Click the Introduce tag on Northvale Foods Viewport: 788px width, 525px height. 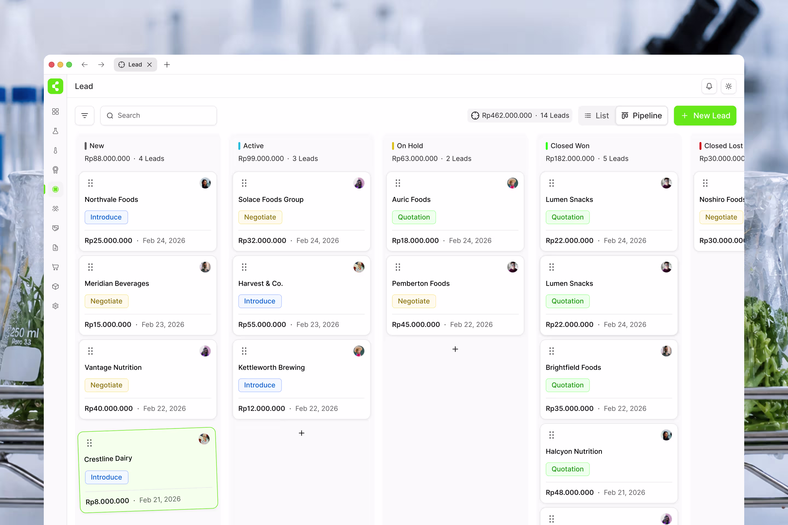[x=106, y=217]
